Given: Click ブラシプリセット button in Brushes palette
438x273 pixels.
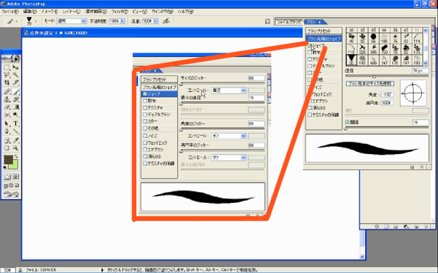Looking at the screenshot, I should coord(323,31).
